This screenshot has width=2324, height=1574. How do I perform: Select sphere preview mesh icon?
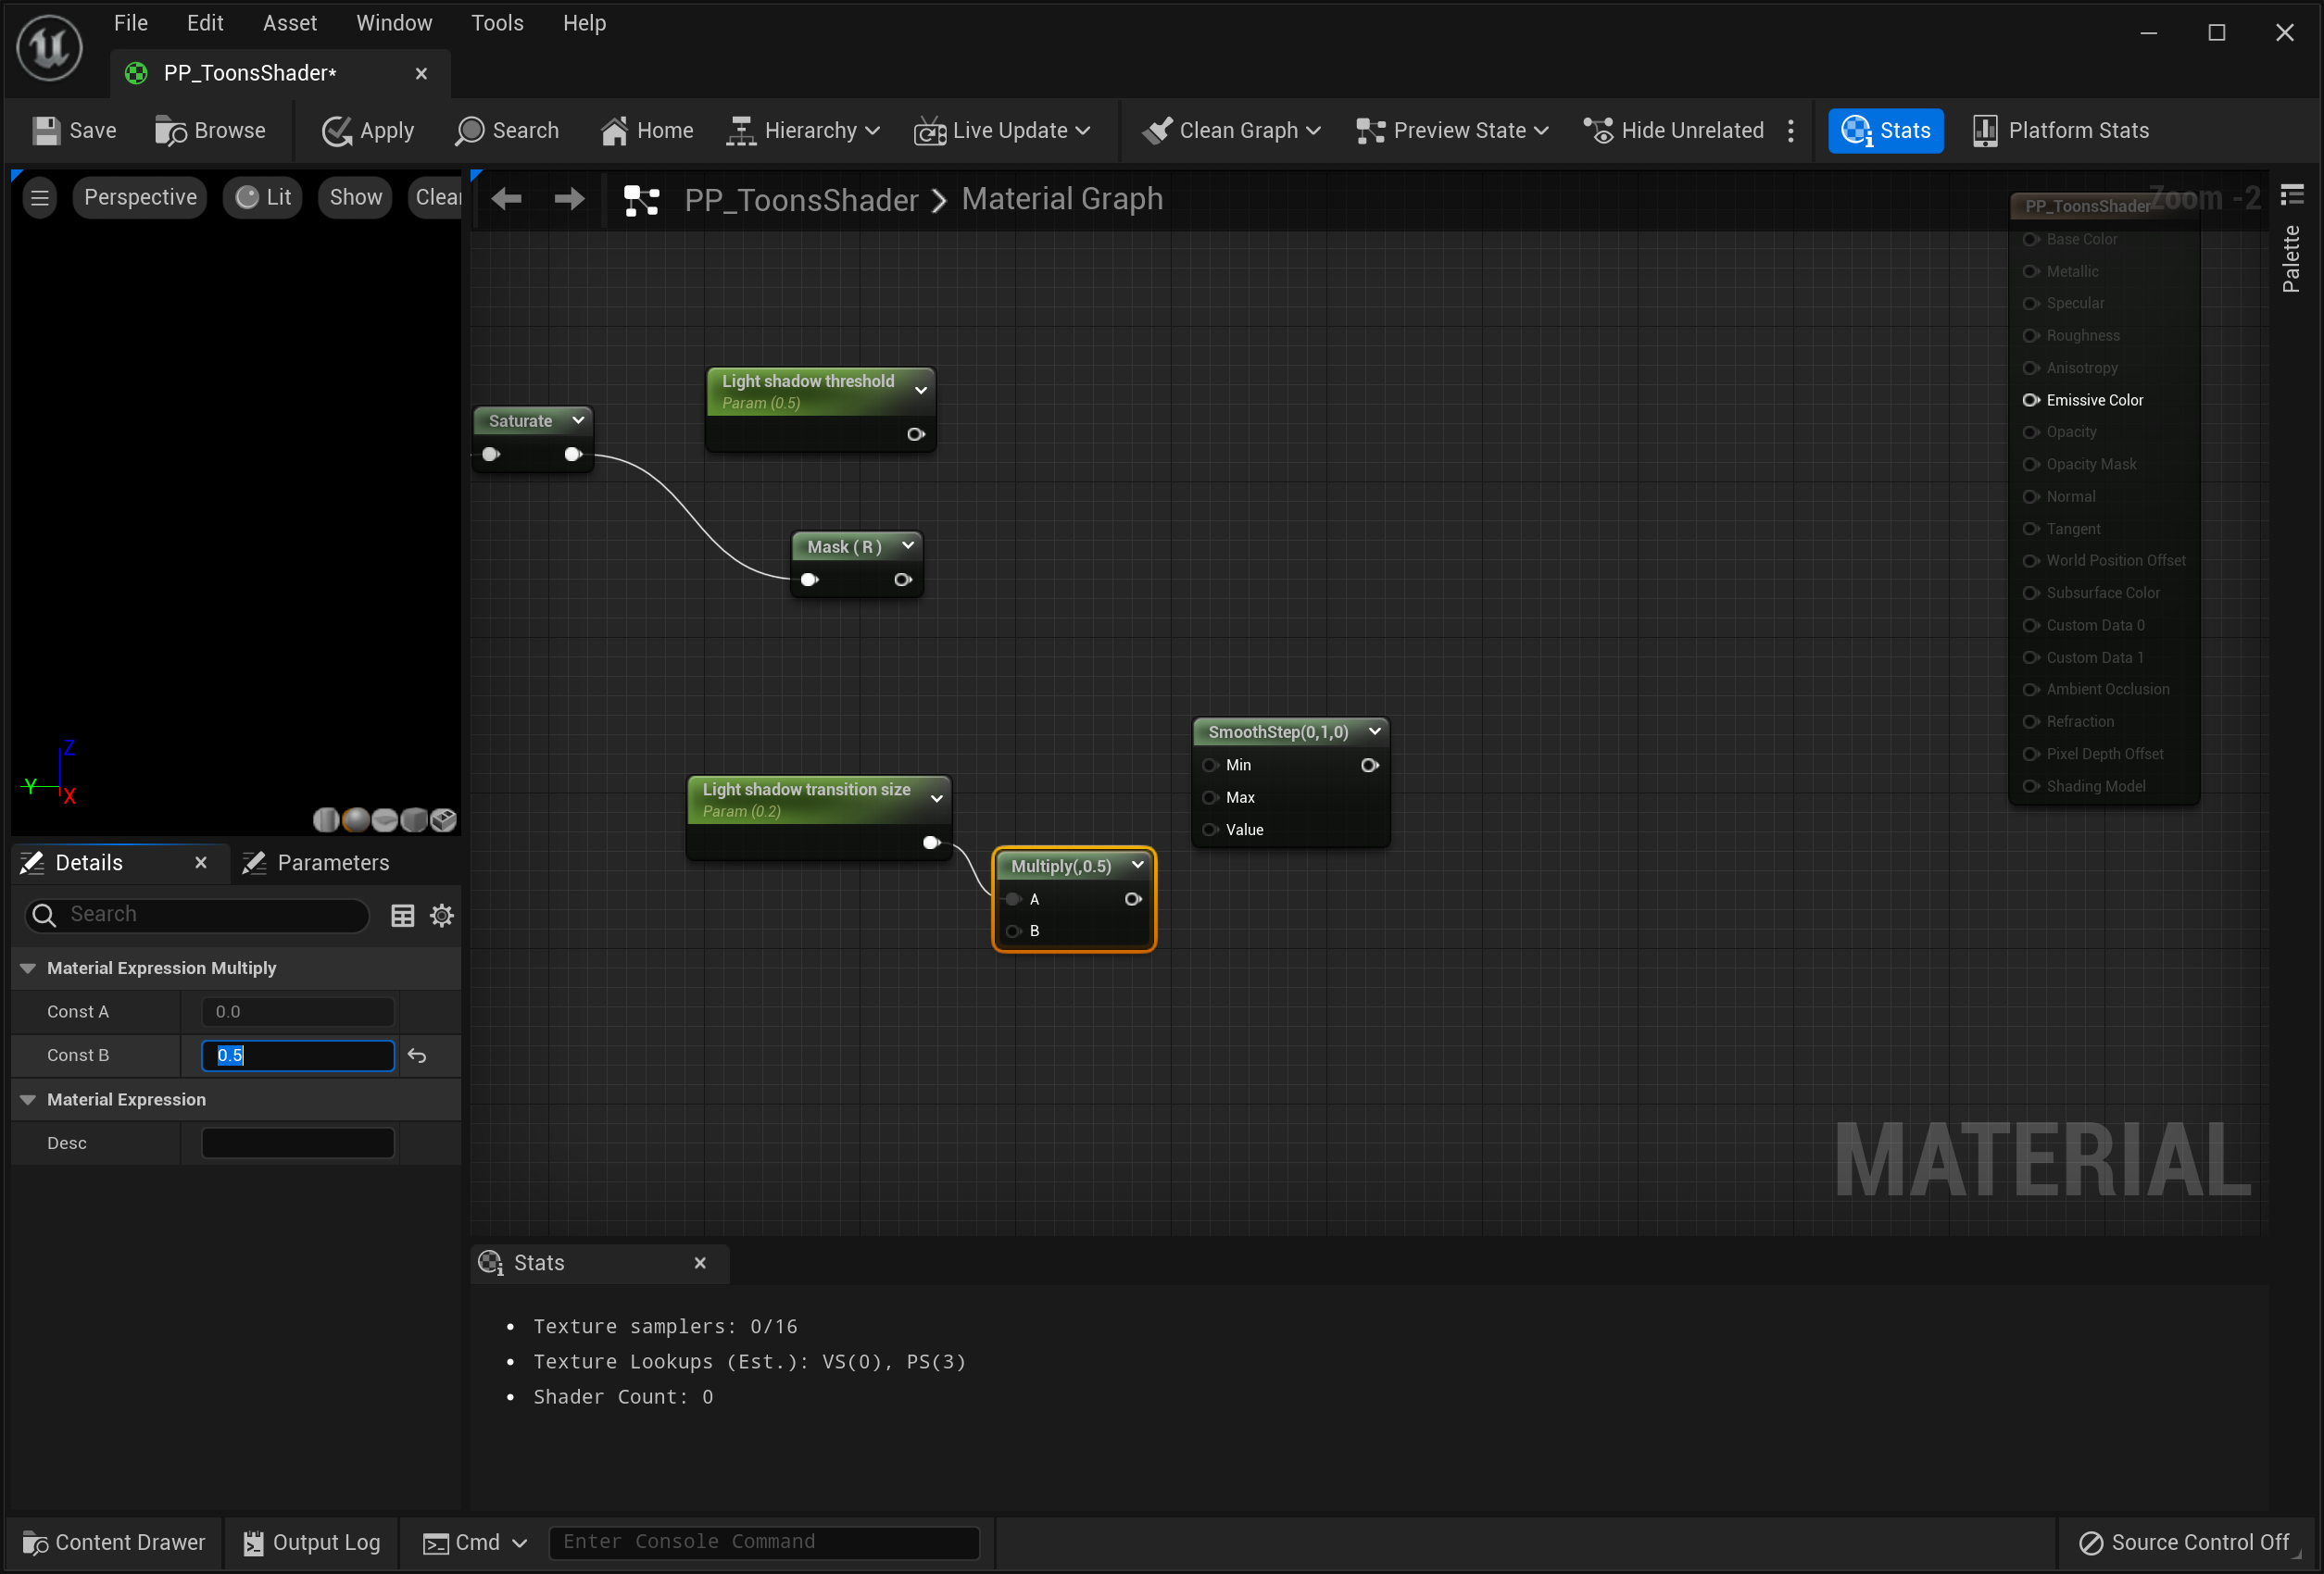tap(356, 820)
